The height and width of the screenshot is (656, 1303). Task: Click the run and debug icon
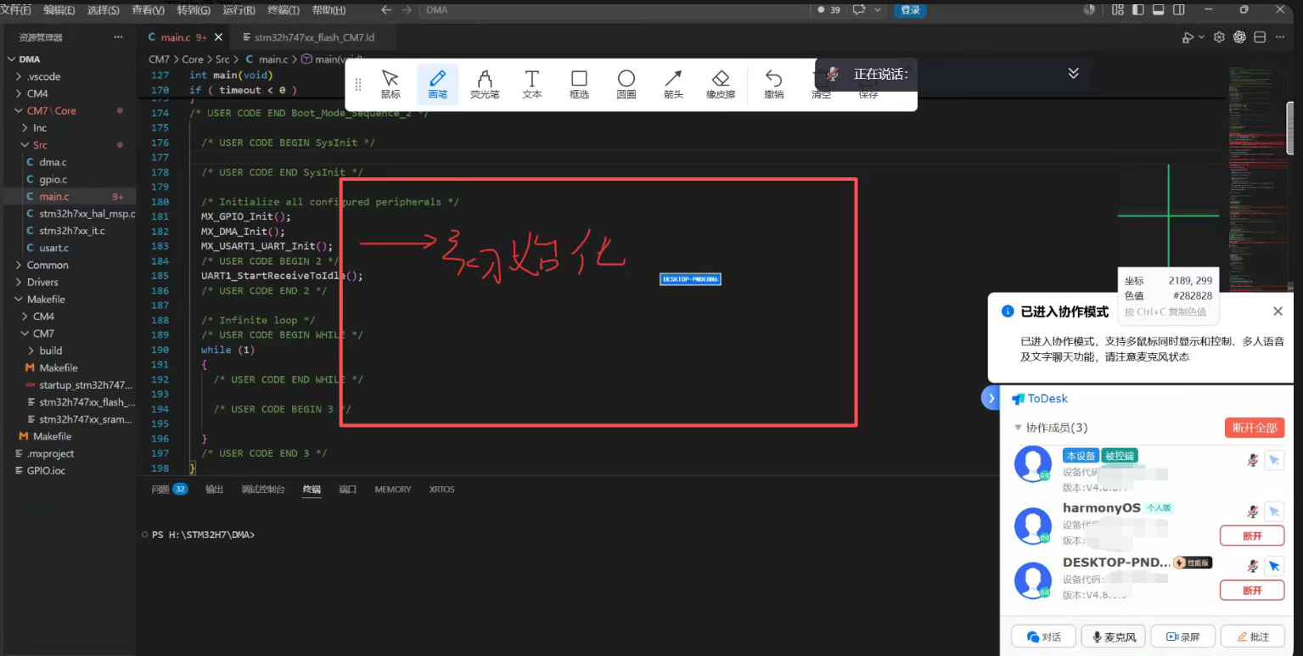(1188, 37)
